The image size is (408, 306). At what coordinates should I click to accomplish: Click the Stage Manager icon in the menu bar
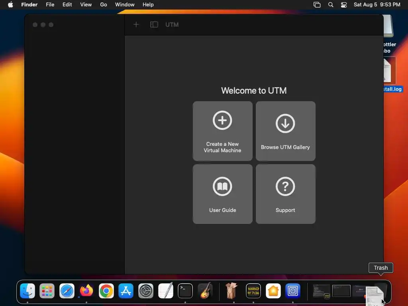[317, 5]
